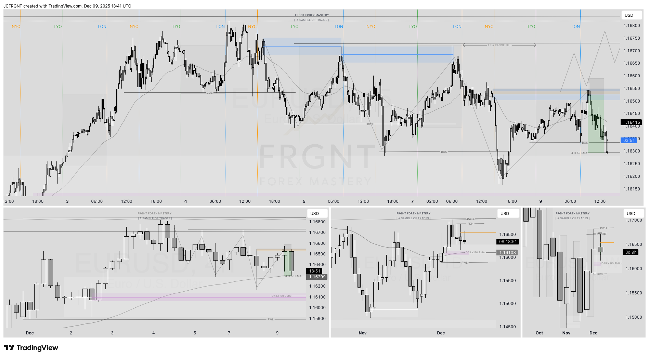Click the 'ASIA RANGE FILL' annotation label

(x=499, y=45)
